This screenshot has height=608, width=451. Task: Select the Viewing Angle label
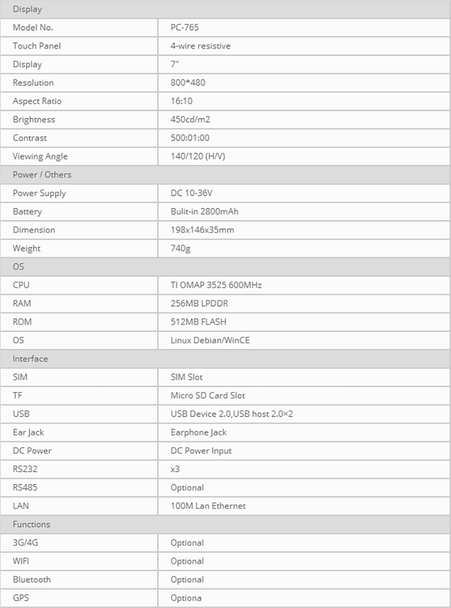pos(40,157)
